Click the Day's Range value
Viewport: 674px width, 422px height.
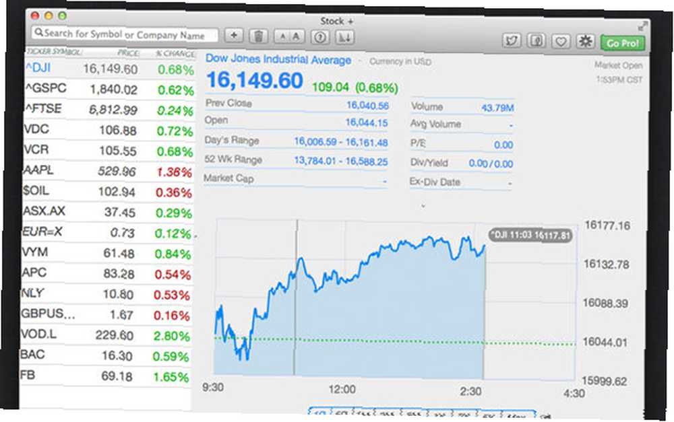pyautogui.click(x=341, y=141)
